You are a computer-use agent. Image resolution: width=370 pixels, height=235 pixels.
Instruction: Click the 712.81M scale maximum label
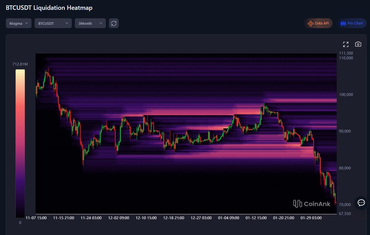click(x=20, y=64)
